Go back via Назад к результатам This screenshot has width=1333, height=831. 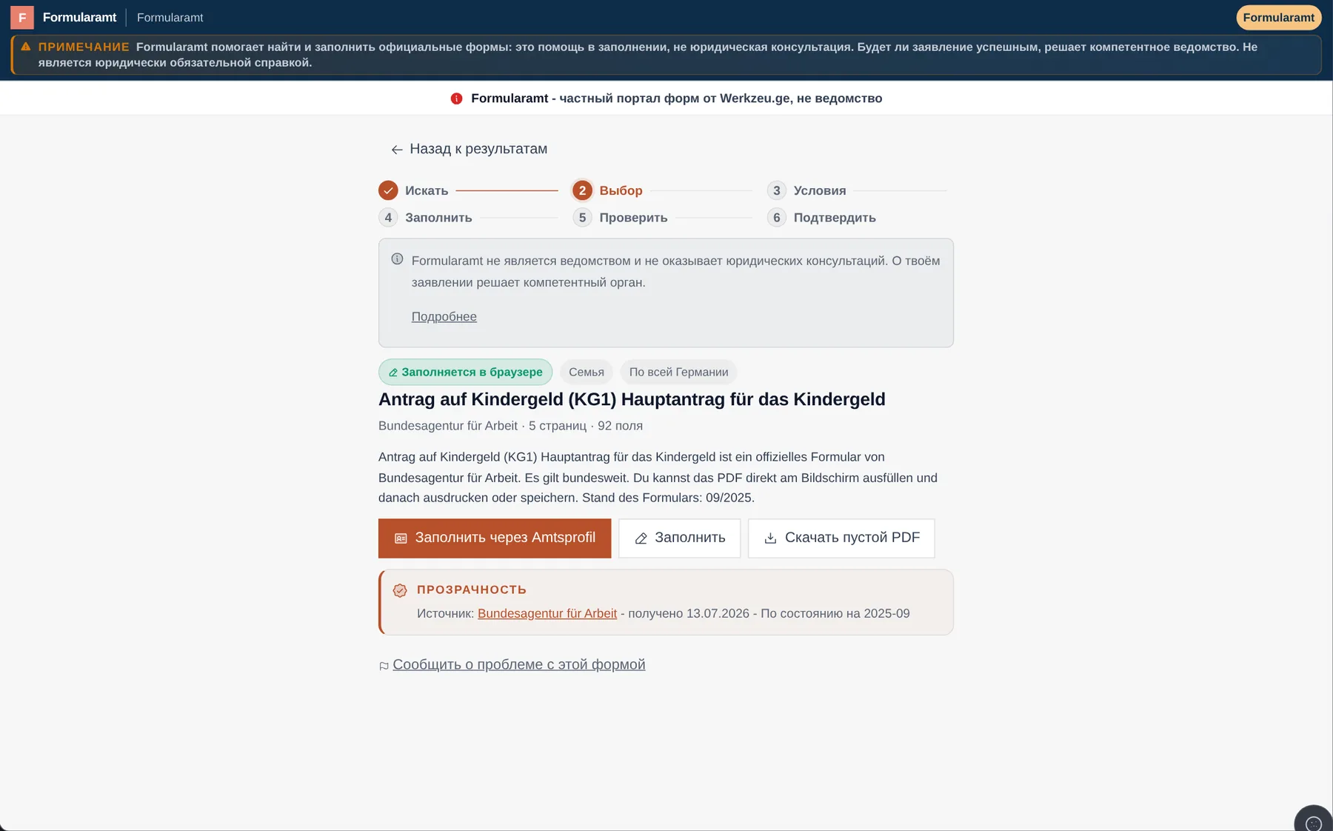470,149
